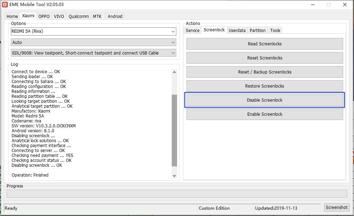
Task: Select the Qualcomm tab
Action: [78, 16]
